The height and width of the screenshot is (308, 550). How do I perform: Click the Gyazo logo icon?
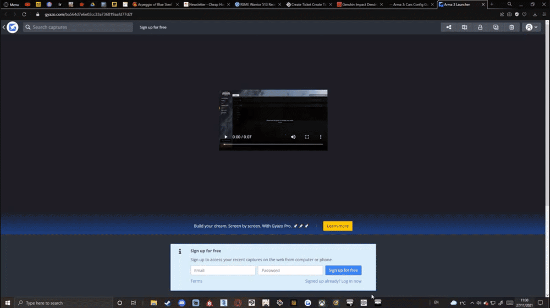[x=13, y=27]
